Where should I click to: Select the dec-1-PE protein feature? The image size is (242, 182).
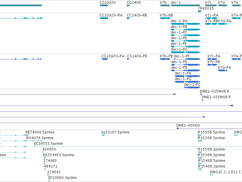point(185,65)
